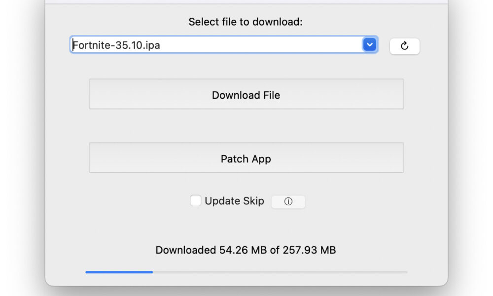Open the Update Skip info button
Image resolution: width=493 pixels, height=296 pixels.
click(x=288, y=201)
